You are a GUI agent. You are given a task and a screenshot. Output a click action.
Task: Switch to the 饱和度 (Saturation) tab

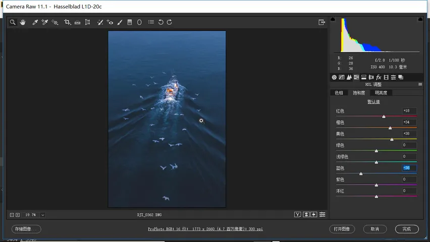click(359, 93)
